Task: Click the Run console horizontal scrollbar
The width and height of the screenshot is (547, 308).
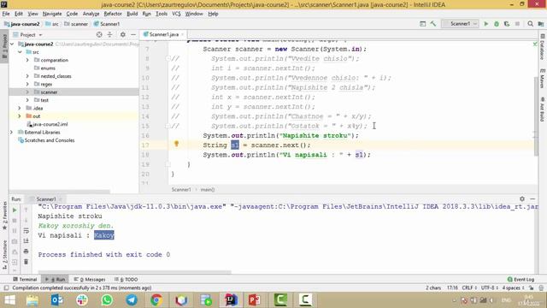Action: click(134, 272)
